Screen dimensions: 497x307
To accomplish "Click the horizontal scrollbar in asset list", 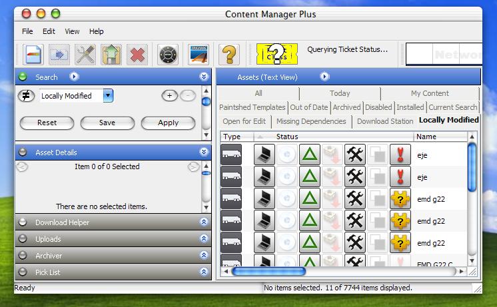I will [x=268, y=271].
